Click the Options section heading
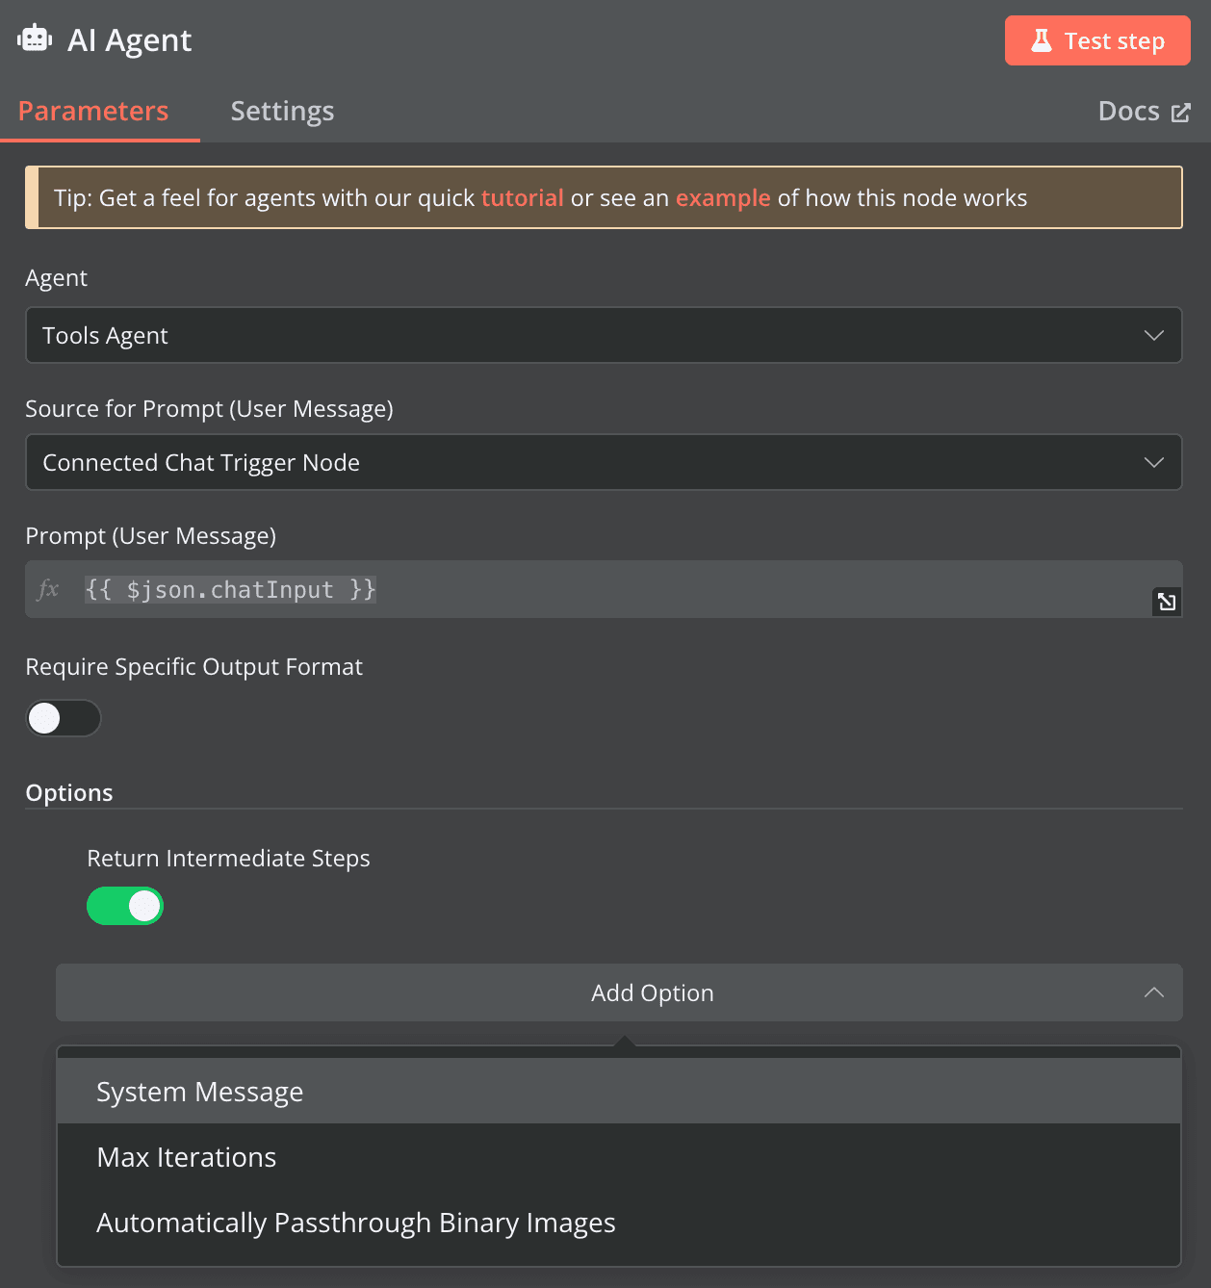Image resolution: width=1211 pixels, height=1288 pixels. (69, 792)
